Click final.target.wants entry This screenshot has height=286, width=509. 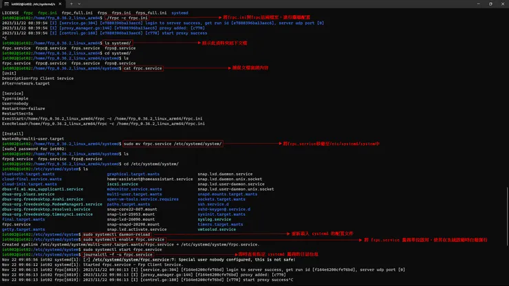23,219
